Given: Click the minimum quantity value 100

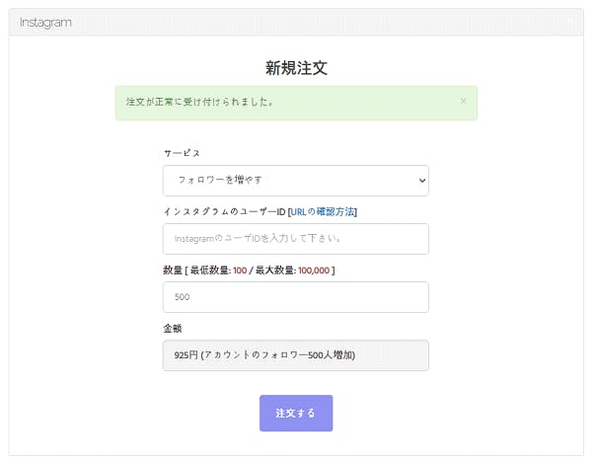Looking at the screenshot, I should (240, 270).
